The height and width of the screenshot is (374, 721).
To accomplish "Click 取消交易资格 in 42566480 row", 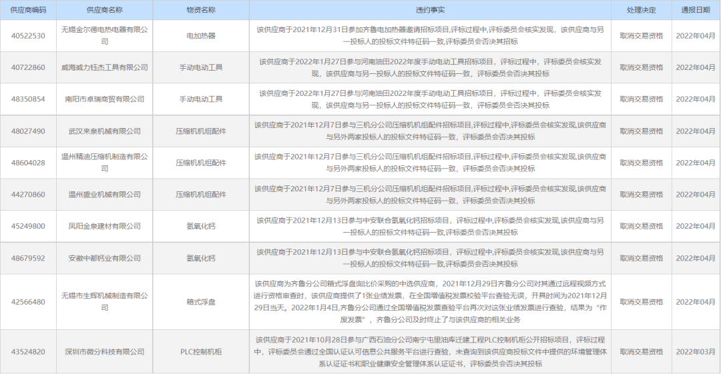I will (641, 302).
